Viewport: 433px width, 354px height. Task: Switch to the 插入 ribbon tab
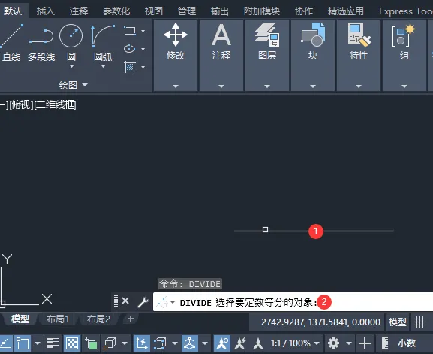[x=46, y=11]
